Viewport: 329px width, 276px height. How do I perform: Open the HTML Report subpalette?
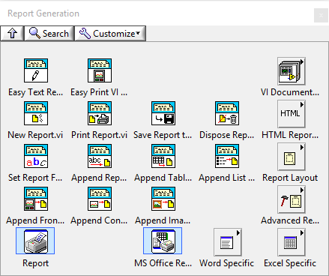(x=292, y=114)
